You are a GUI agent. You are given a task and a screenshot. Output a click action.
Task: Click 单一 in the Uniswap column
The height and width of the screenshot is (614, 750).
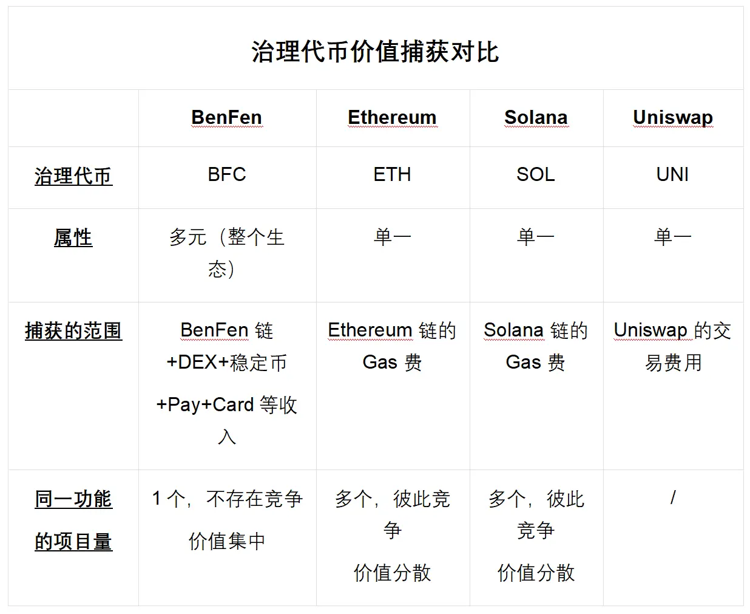(672, 236)
